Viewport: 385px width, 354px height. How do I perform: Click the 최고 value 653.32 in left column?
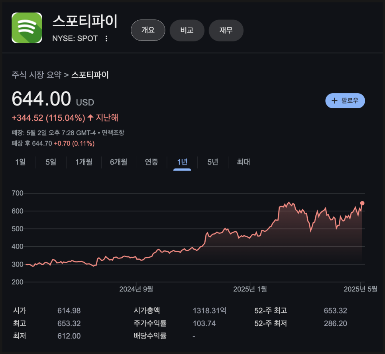click(69, 323)
